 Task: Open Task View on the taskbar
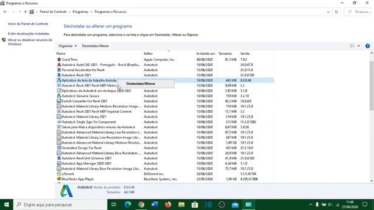tap(114, 205)
